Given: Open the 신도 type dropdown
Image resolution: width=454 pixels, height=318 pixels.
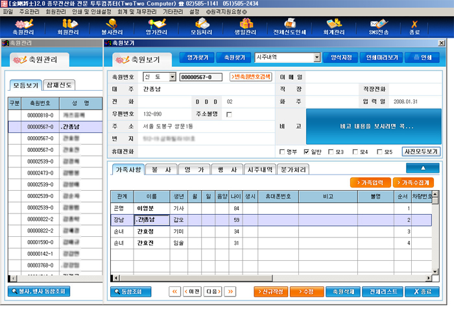Looking at the screenshot, I should (x=173, y=77).
